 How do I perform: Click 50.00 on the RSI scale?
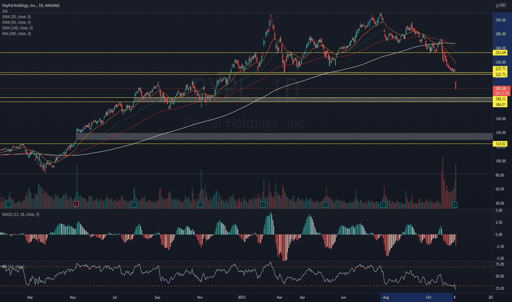(500, 276)
